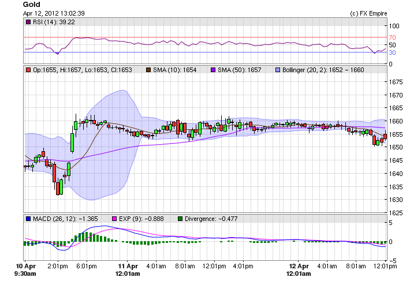Click the 'Divergence: -0.477' label
410x281 pixels.
[x=211, y=219]
